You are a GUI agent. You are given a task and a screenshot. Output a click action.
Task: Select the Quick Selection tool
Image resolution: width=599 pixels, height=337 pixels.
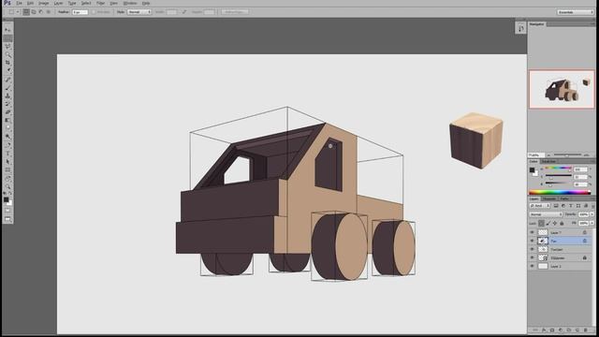coord(7,54)
